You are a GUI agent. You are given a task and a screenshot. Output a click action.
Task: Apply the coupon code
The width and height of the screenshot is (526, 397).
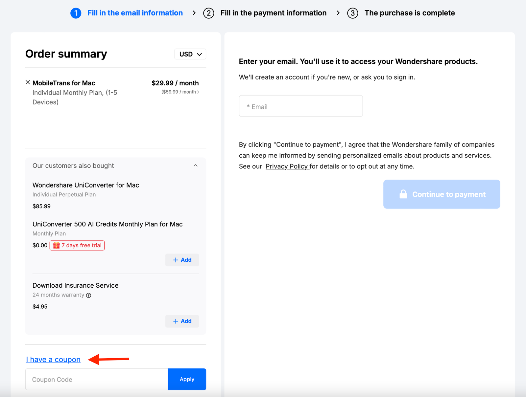(x=187, y=379)
